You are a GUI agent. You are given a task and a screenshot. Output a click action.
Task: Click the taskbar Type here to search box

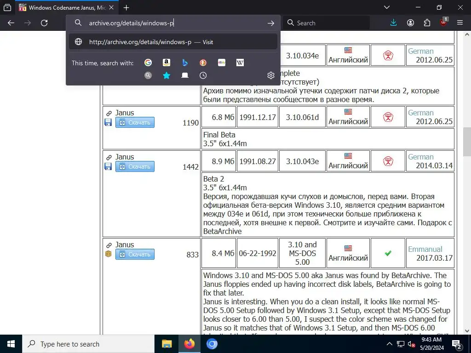click(88, 344)
